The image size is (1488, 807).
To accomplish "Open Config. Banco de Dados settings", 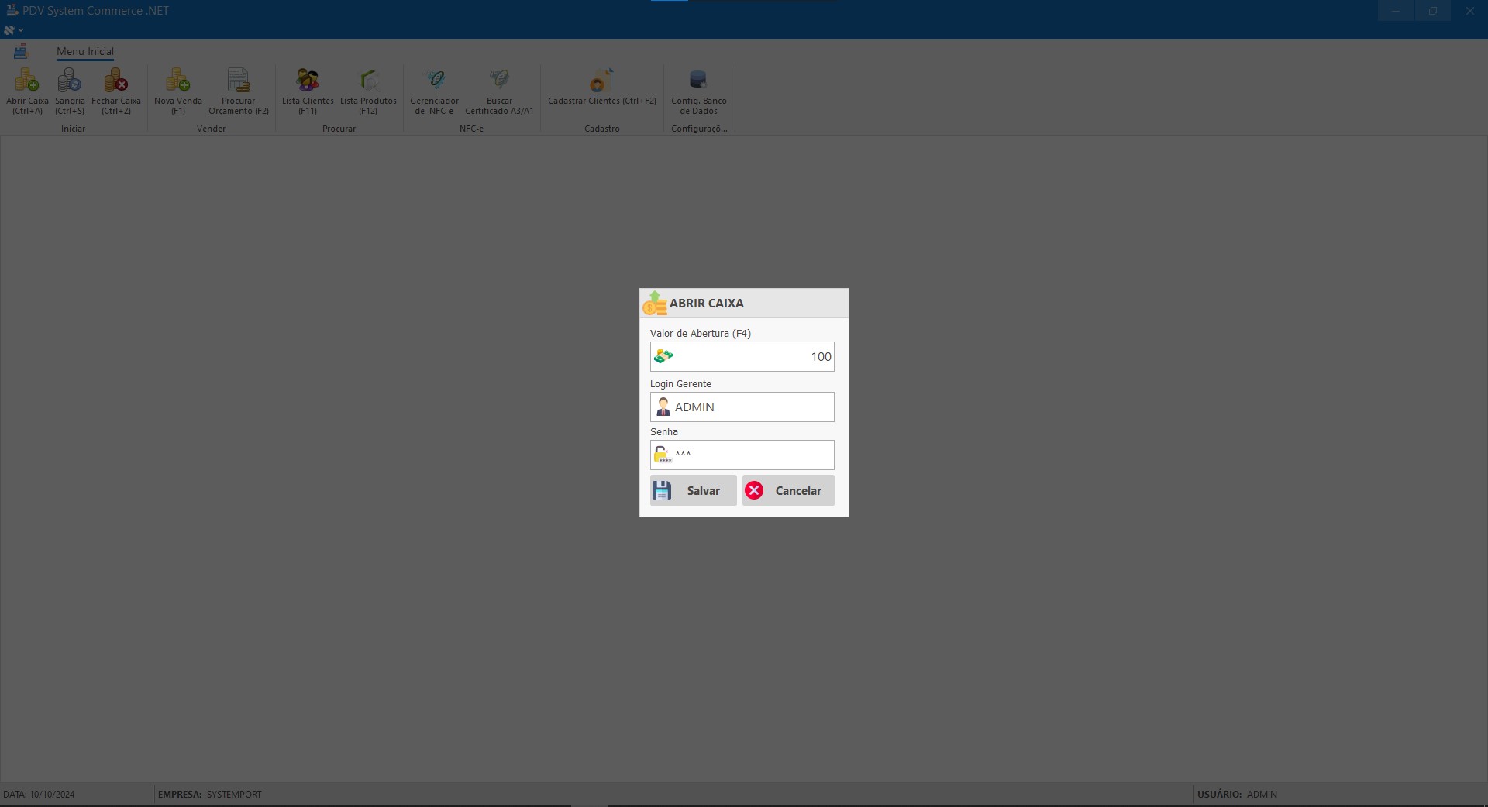I will coord(698,81).
